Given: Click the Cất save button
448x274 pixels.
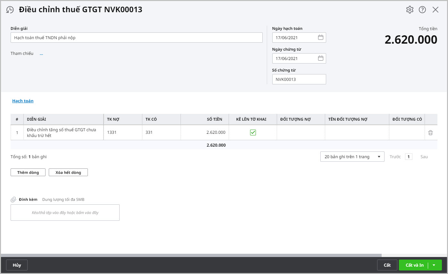Looking at the screenshot, I should [x=387, y=265].
